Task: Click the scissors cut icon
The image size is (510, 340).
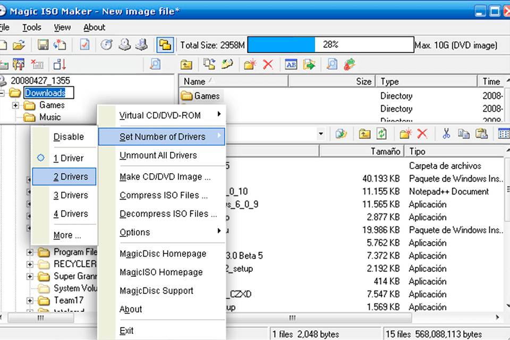Action: pos(446,134)
